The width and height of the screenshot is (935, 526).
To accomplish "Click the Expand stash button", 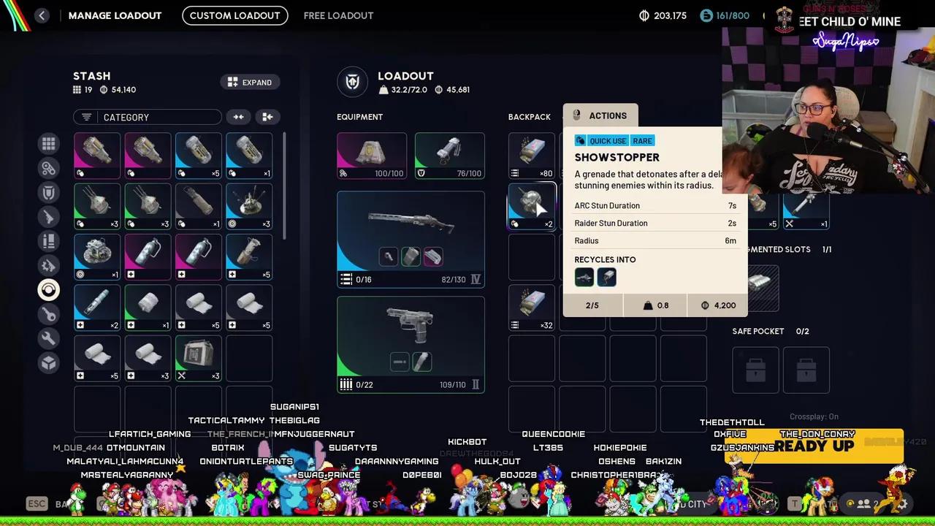I will pos(250,83).
